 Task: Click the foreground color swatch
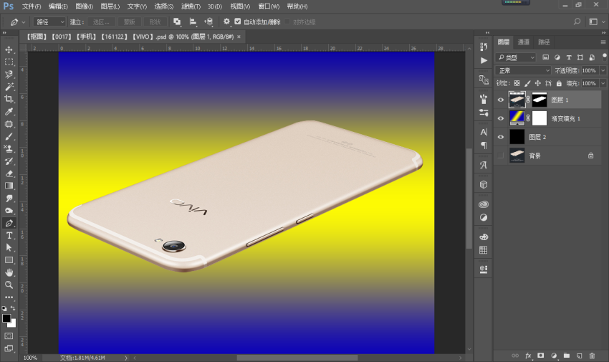coord(6,318)
